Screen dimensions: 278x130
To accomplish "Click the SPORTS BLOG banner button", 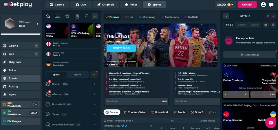I will 121,48.
